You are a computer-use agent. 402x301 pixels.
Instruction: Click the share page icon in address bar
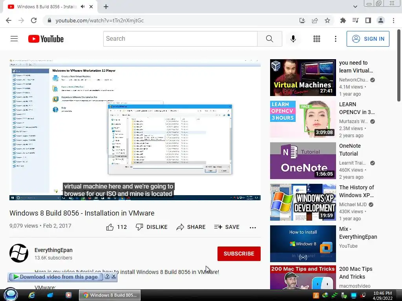click(x=315, y=20)
